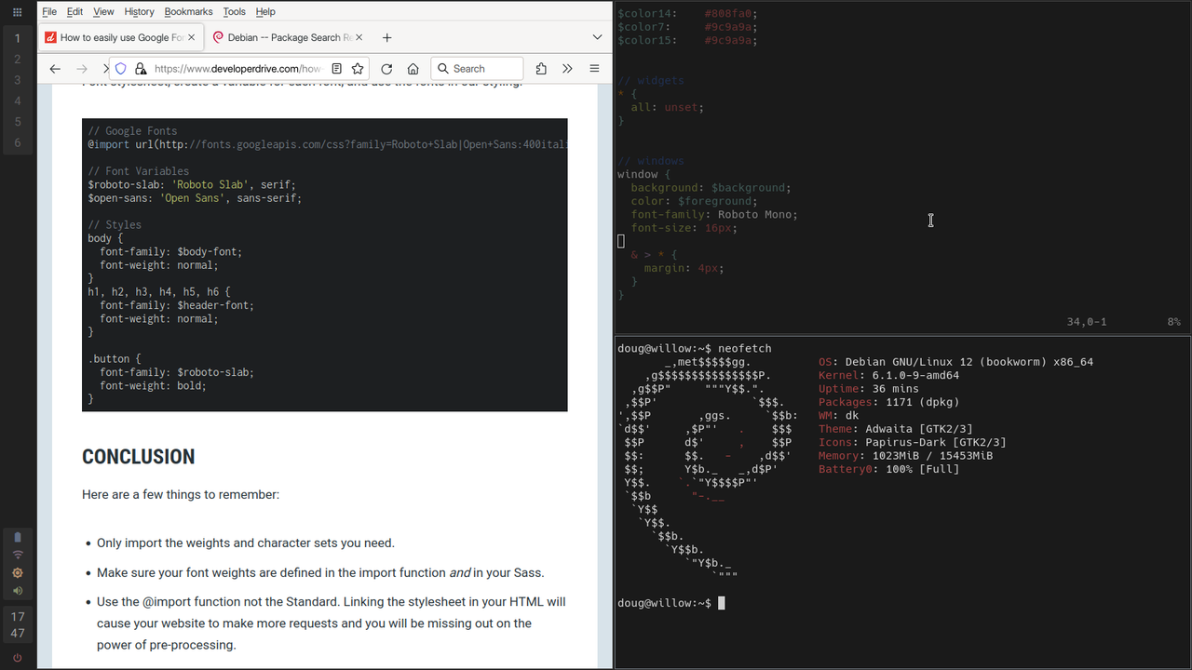The width and height of the screenshot is (1192, 670).
Task: Click "$roboto-slab: 'Roboto Slab', serif;" code line
Action: click(191, 184)
